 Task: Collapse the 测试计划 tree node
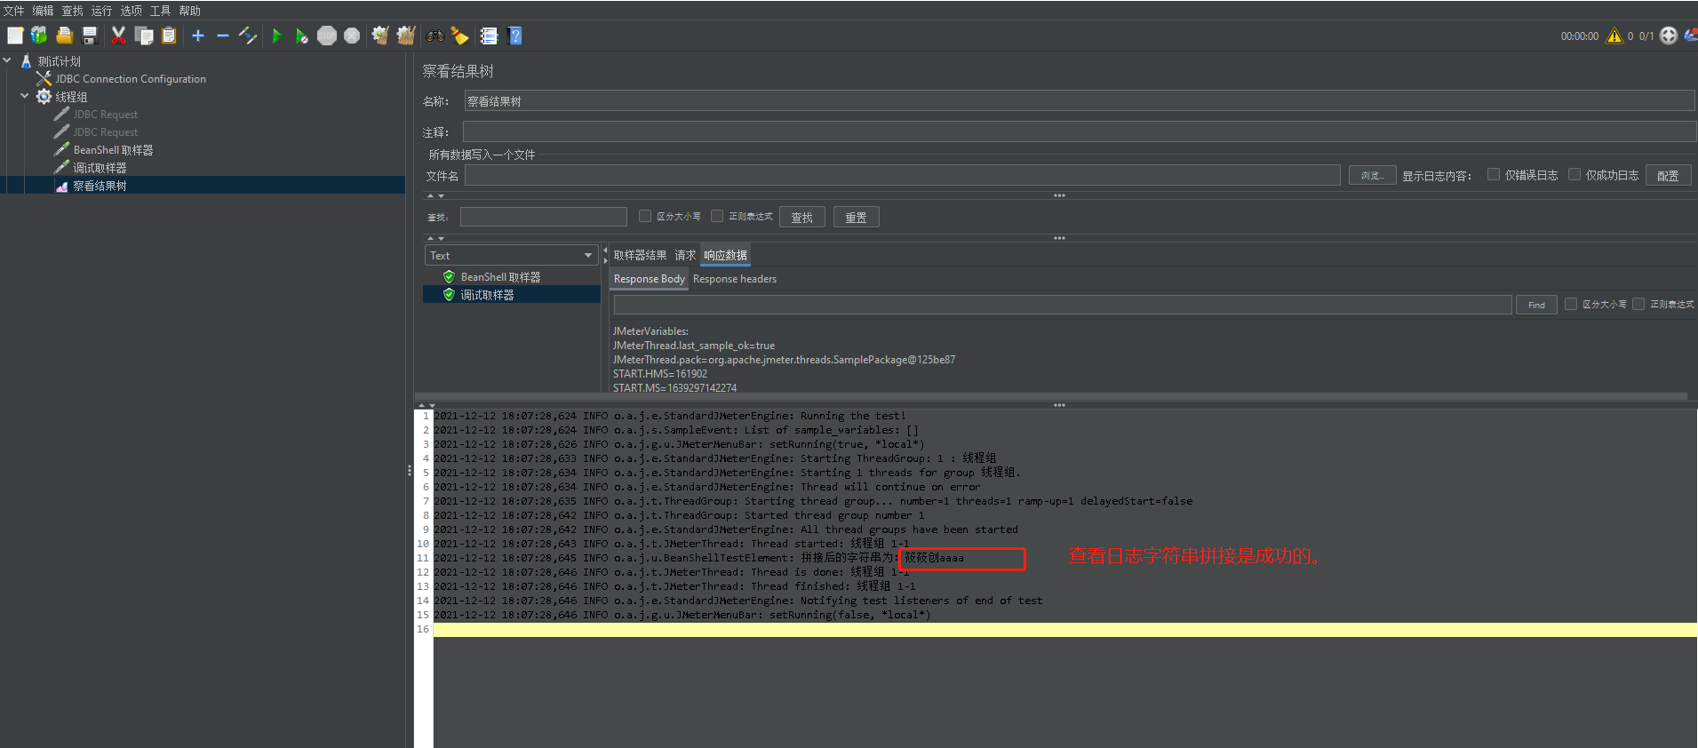(7, 60)
